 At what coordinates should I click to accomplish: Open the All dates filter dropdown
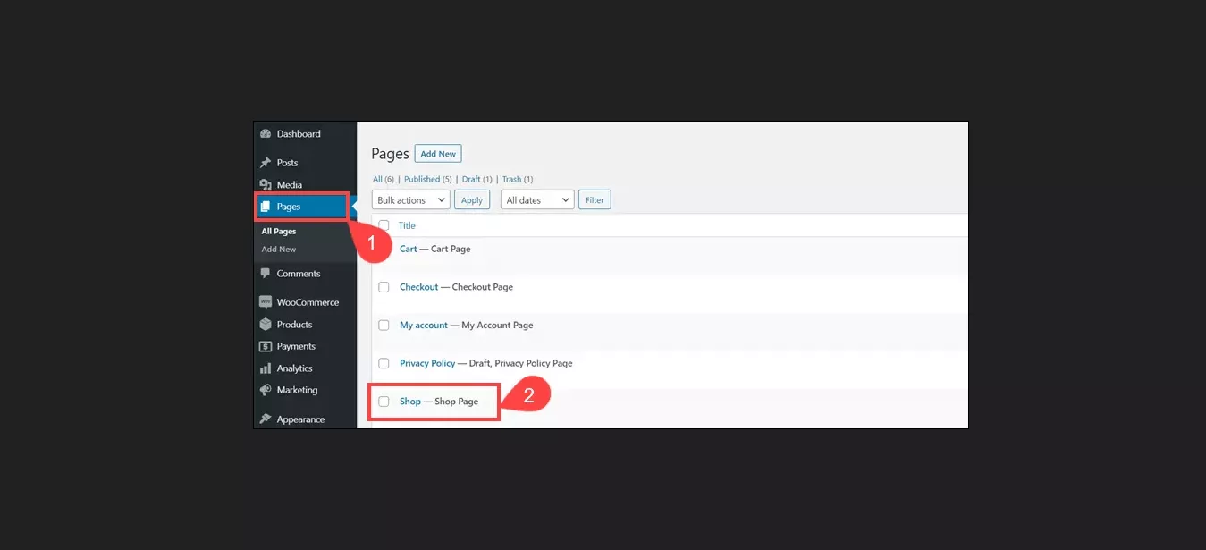[x=536, y=199]
